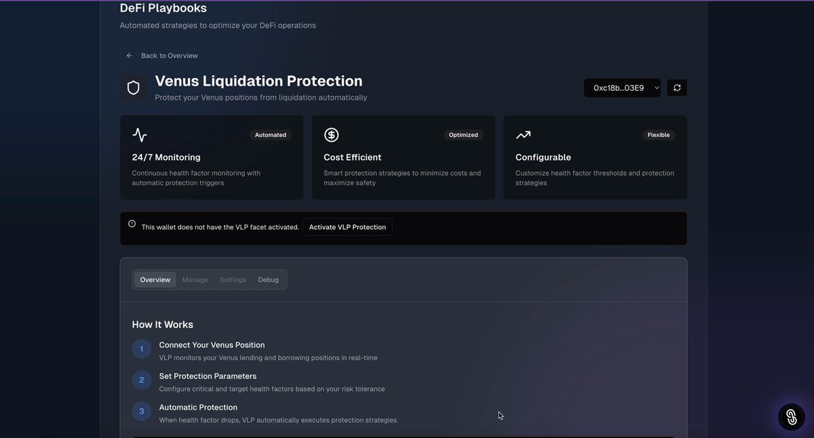Open the floating chain-link widget icon
This screenshot has height=438, width=814.
[792, 416]
